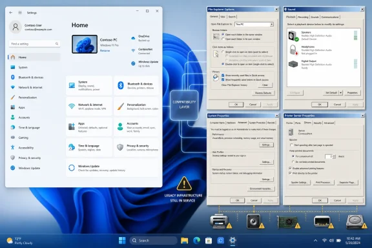Open Microsoft Store from the taskbar
Image resolution: width=372 pixels, height=248 pixels.
pos(209,240)
